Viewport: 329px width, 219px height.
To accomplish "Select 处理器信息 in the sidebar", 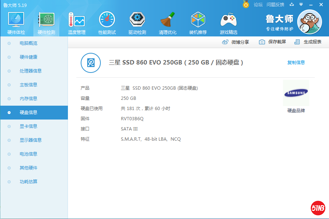I will pos(30,71).
